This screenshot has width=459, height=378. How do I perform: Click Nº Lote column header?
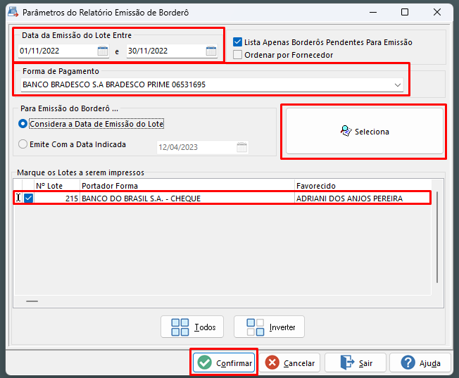(57, 186)
